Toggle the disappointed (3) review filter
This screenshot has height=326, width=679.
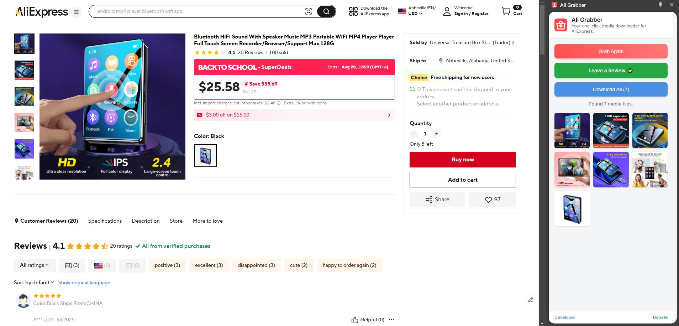tap(256, 265)
